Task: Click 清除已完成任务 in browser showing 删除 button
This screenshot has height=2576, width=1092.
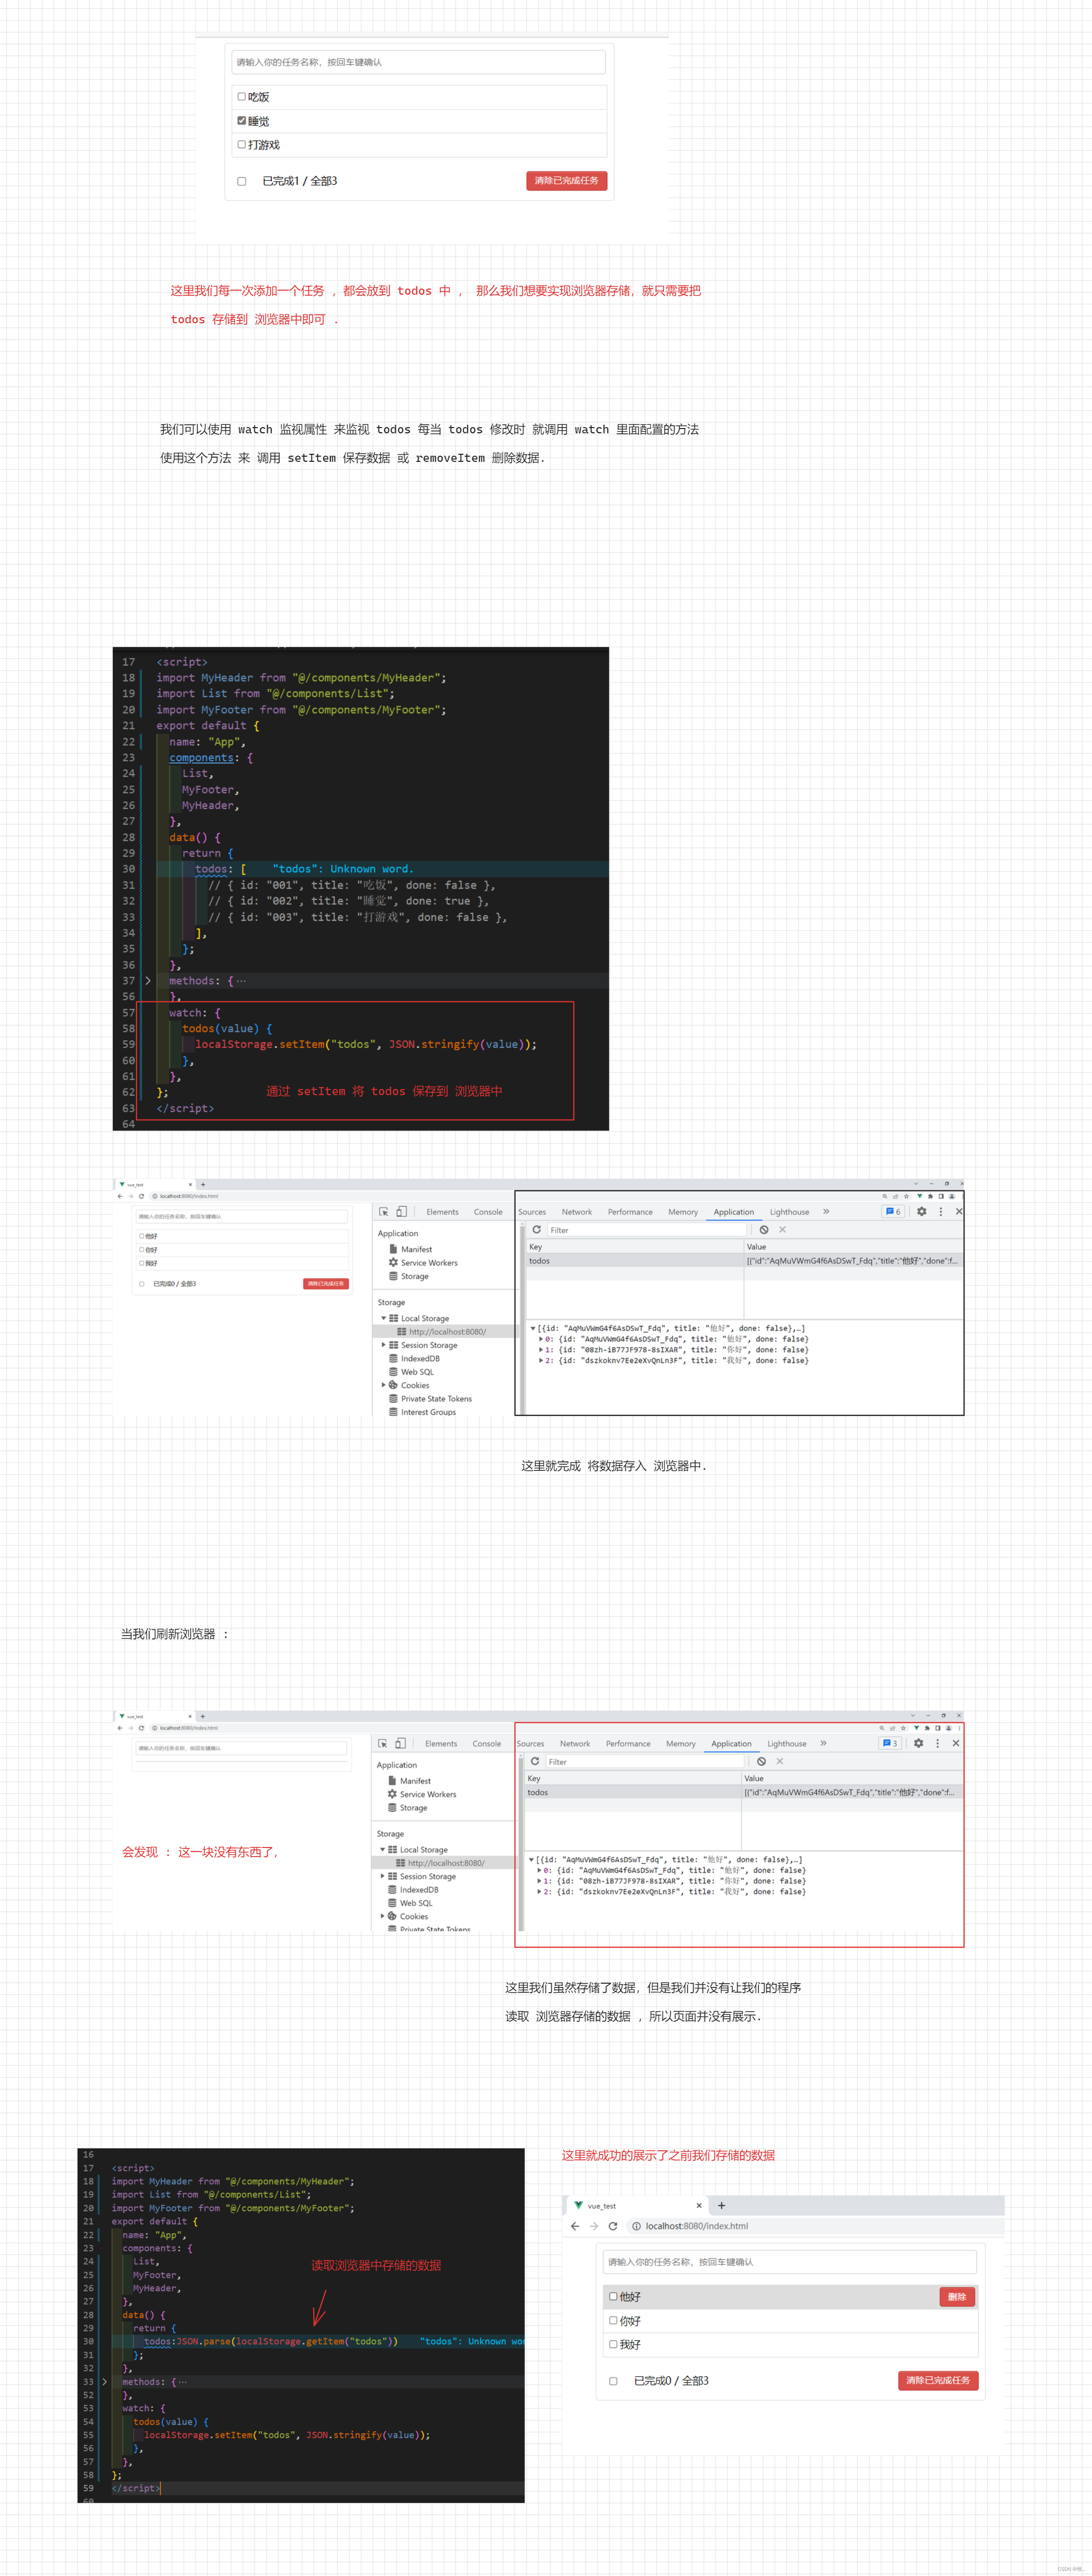Action: click(938, 2380)
